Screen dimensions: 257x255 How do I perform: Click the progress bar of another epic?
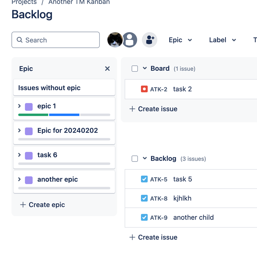(x=64, y=188)
